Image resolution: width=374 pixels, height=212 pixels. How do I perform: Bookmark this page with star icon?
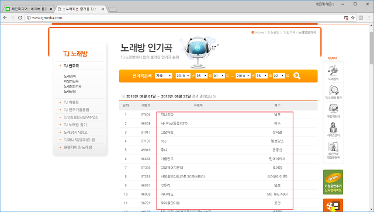353,18
